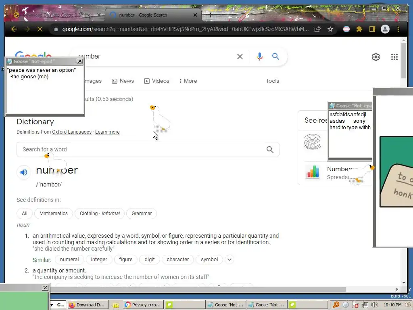Click the blue Google search magnifier
The width and height of the screenshot is (413, 310).
[x=275, y=56]
